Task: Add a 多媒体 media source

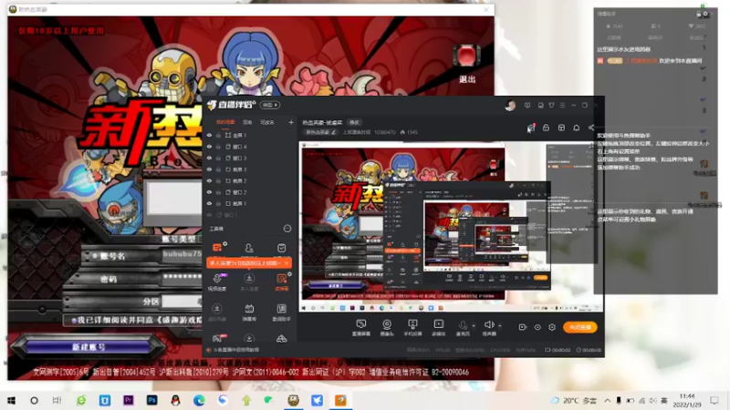Action: tap(439, 327)
